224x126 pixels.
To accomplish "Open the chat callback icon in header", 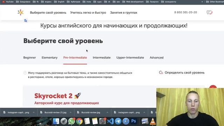I will pyautogui.click(x=210, y=13).
